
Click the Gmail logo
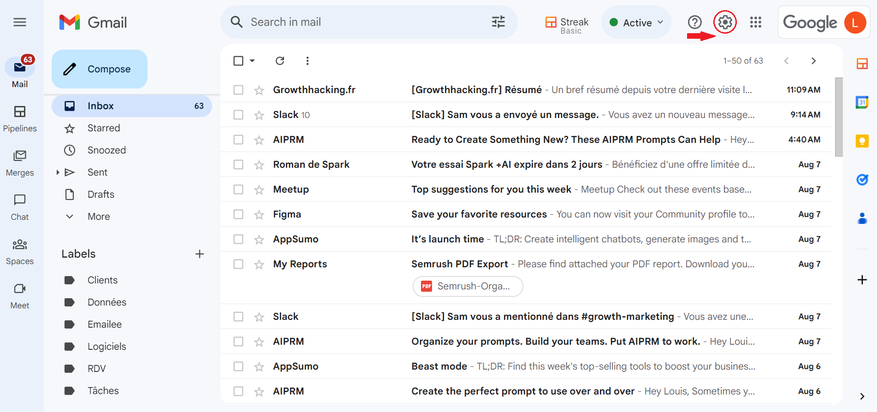[93, 22]
